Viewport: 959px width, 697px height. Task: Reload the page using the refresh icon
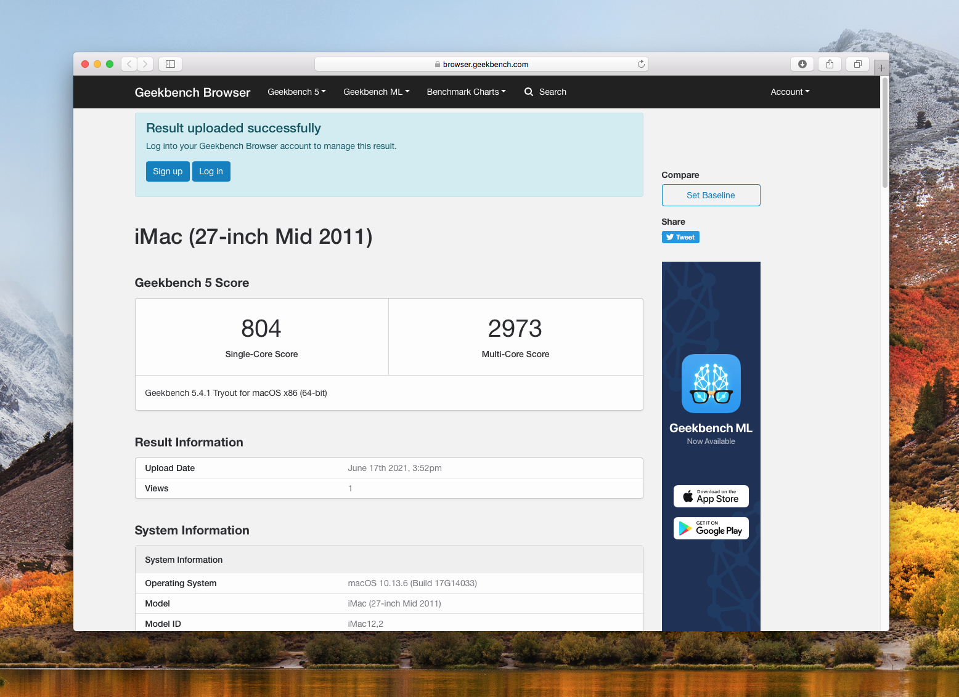pos(641,64)
